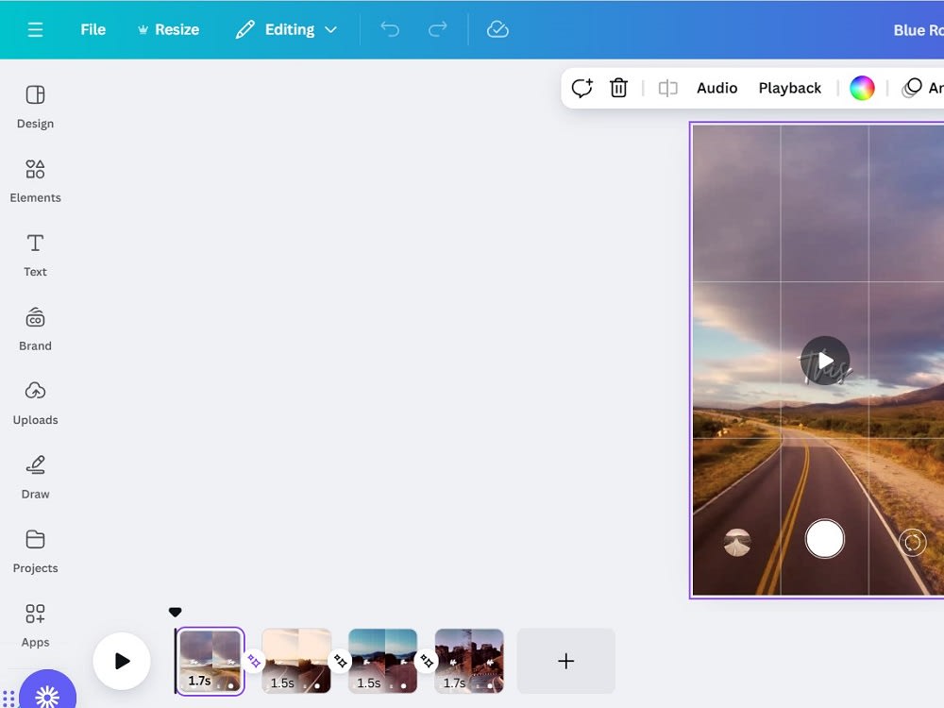
Task: Play video on canvas center overlay
Action: 825,361
